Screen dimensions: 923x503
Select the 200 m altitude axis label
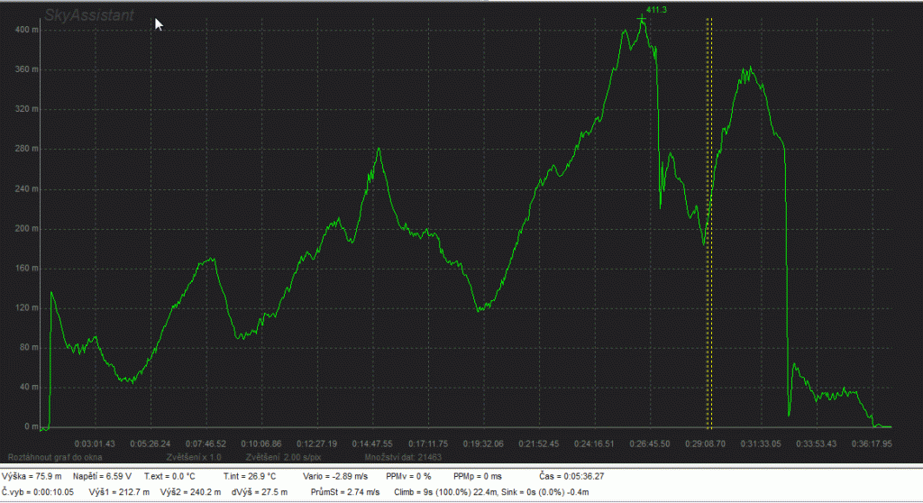[x=27, y=229]
